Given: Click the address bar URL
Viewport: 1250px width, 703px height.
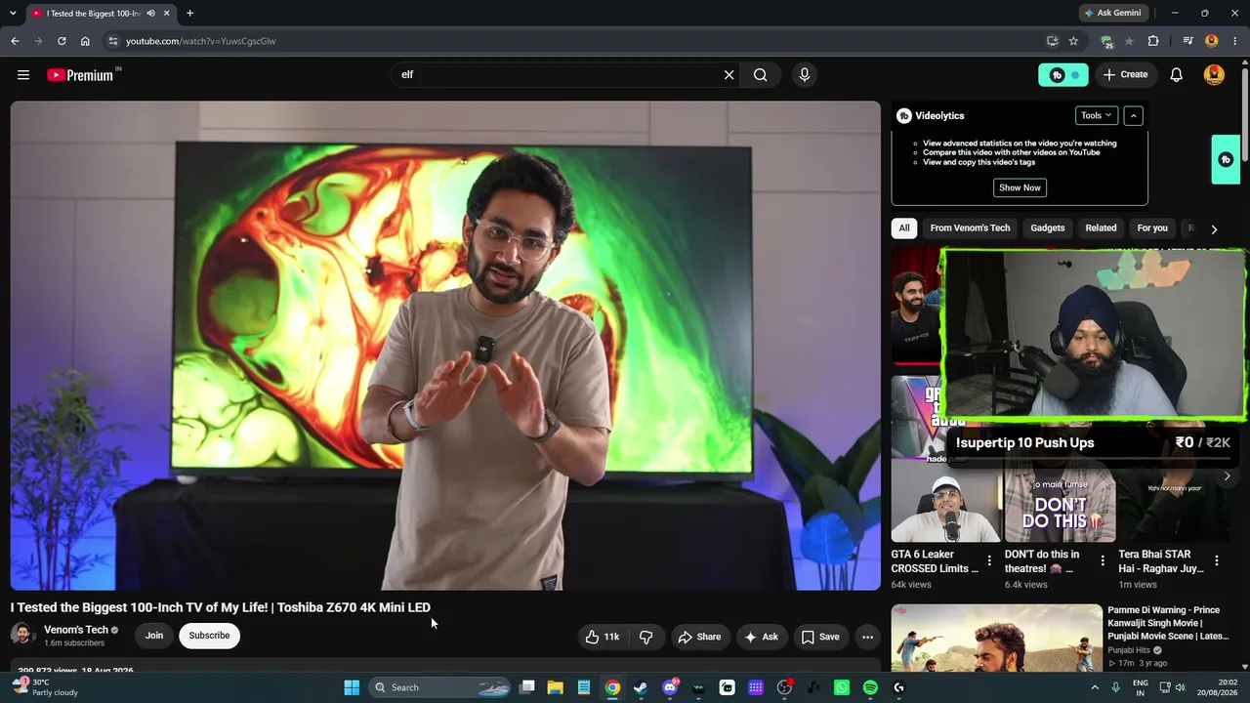Looking at the screenshot, I should (x=201, y=41).
